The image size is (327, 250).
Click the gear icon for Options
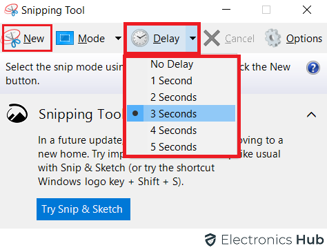[x=272, y=38]
